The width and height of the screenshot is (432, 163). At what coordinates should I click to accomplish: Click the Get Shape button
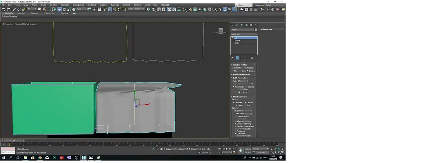(249, 68)
